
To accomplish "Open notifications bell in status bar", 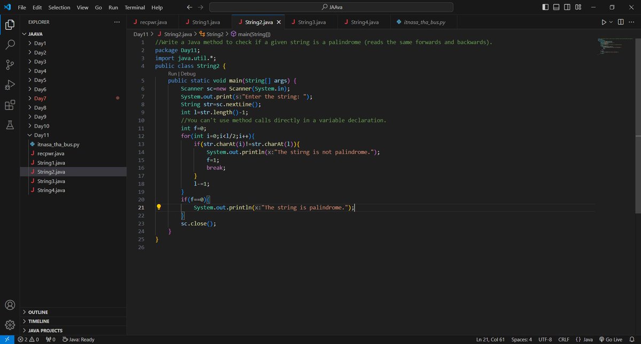I will pyautogui.click(x=631, y=339).
